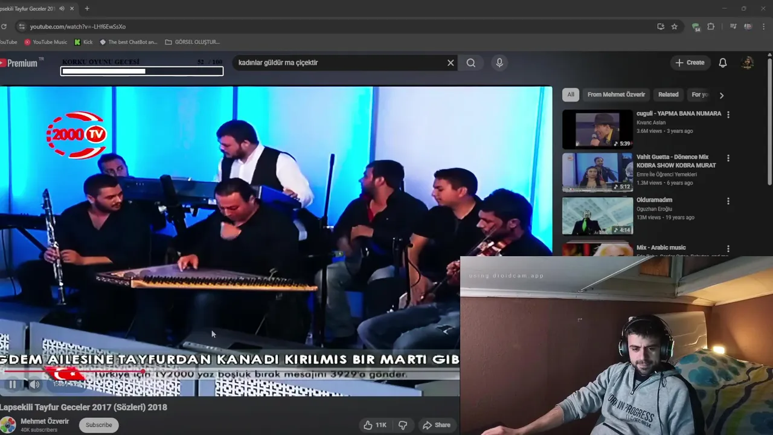The height and width of the screenshot is (435, 773).
Task: Open a new browser tab
Action: (x=87, y=8)
